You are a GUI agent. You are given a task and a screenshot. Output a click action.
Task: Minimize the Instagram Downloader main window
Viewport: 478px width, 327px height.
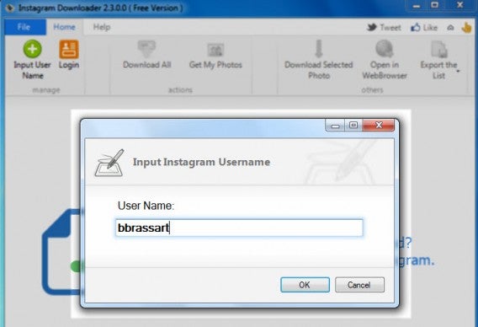[417, 6]
